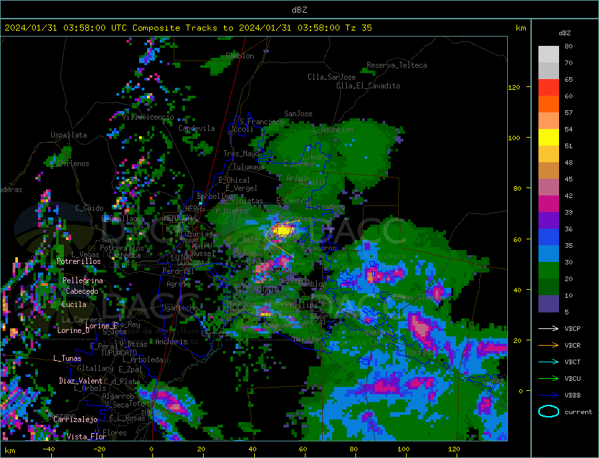Screen dimensions: 599x458
Task: Click the cyan 'current' ellipse legend symbol
Action: (548, 411)
